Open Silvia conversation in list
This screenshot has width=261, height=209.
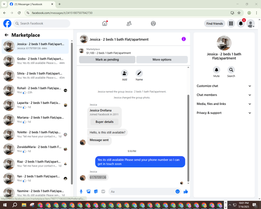tap(35, 76)
